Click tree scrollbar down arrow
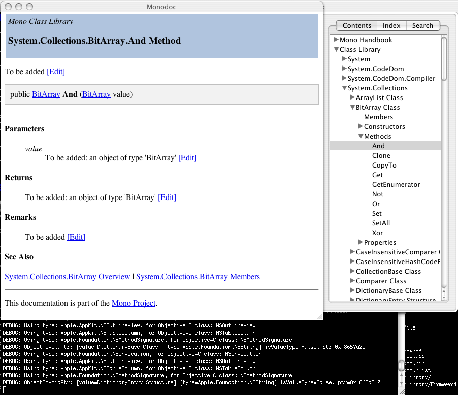458x395 pixels. coord(444,298)
